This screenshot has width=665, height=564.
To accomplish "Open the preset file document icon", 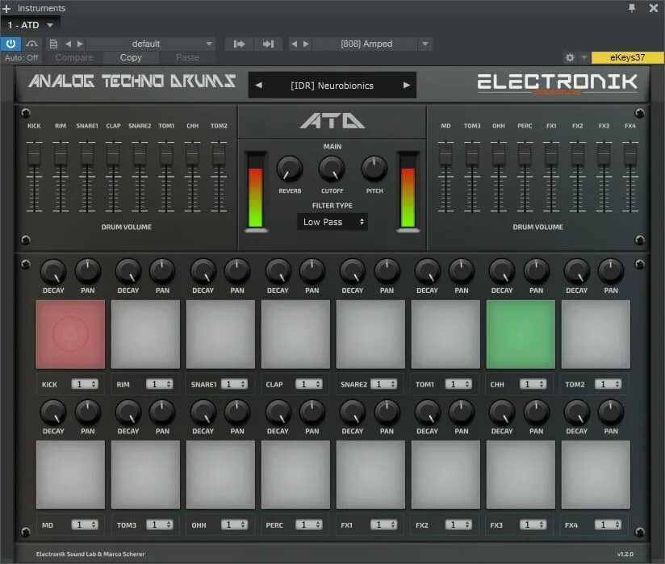I will pos(53,44).
